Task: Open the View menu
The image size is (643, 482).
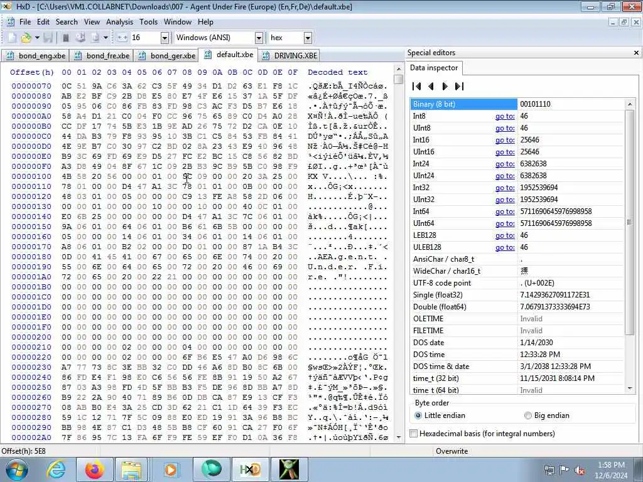Action: [92, 22]
